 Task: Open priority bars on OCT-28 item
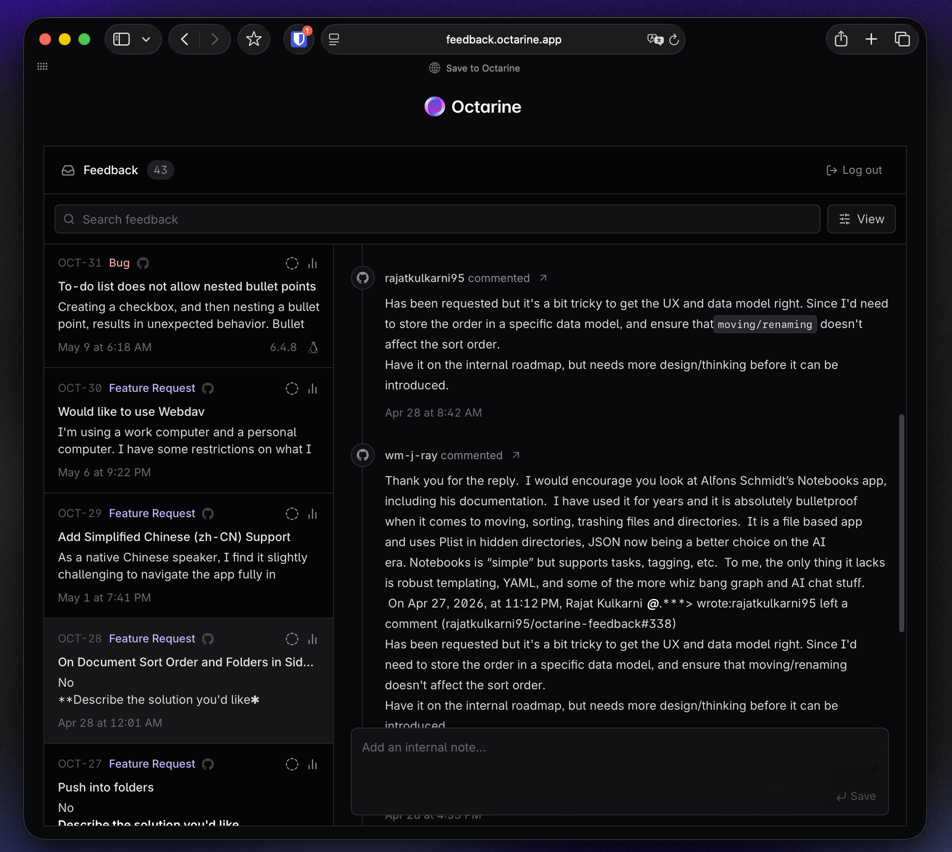tap(313, 639)
